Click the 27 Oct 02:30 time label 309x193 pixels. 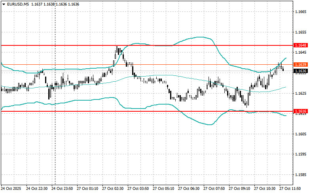pyautogui.click(x=113, y=189)
